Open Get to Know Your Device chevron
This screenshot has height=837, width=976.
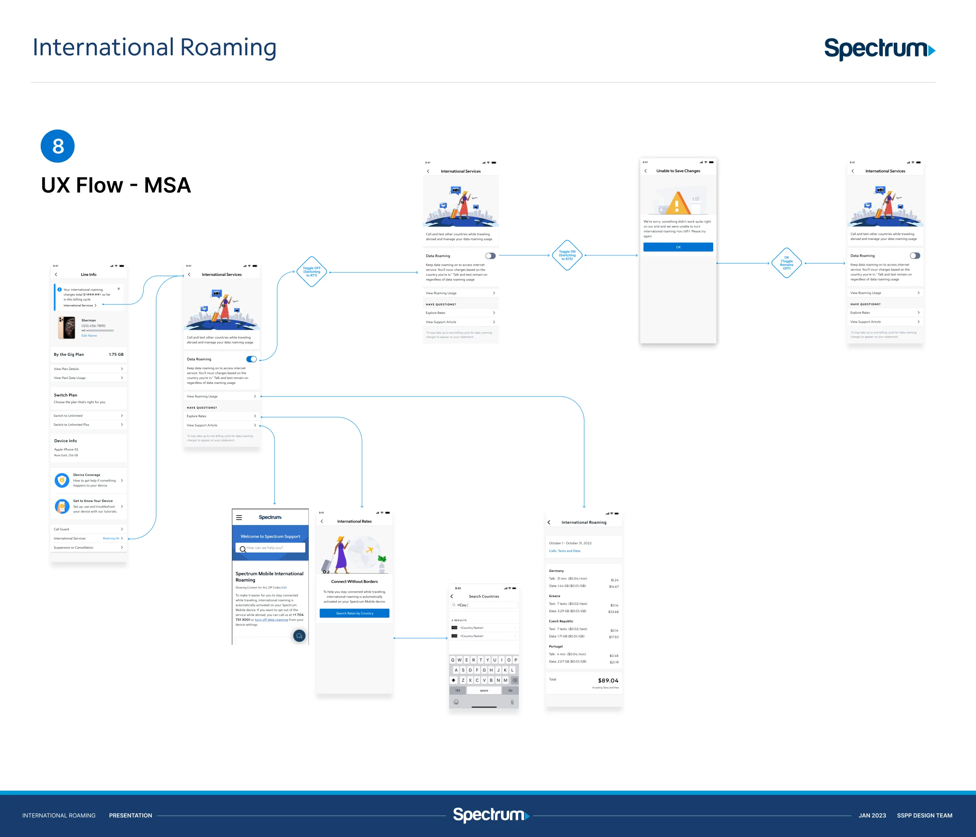[122, 506]
